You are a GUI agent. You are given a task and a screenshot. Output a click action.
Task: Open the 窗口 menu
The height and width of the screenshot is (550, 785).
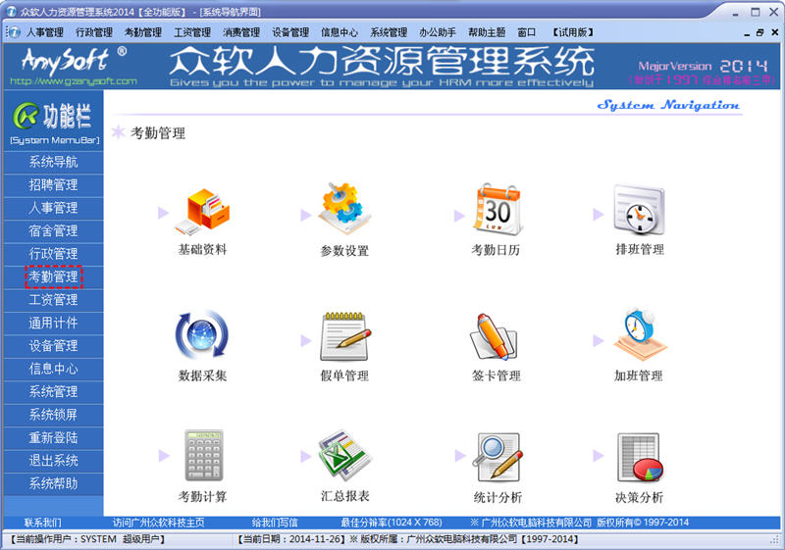(x=527, y=32)
